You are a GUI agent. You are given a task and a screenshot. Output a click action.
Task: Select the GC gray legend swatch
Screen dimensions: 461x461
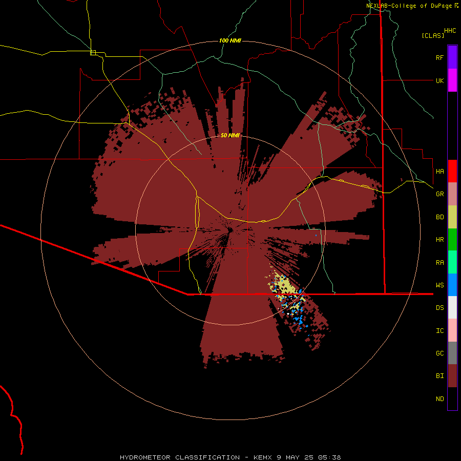(452, 353)
